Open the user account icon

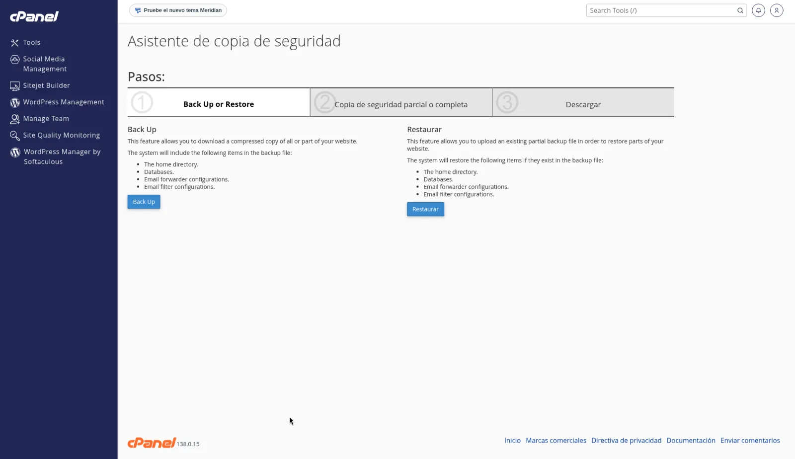777,10
